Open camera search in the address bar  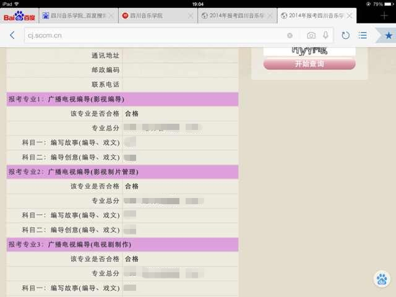[311, 35]
